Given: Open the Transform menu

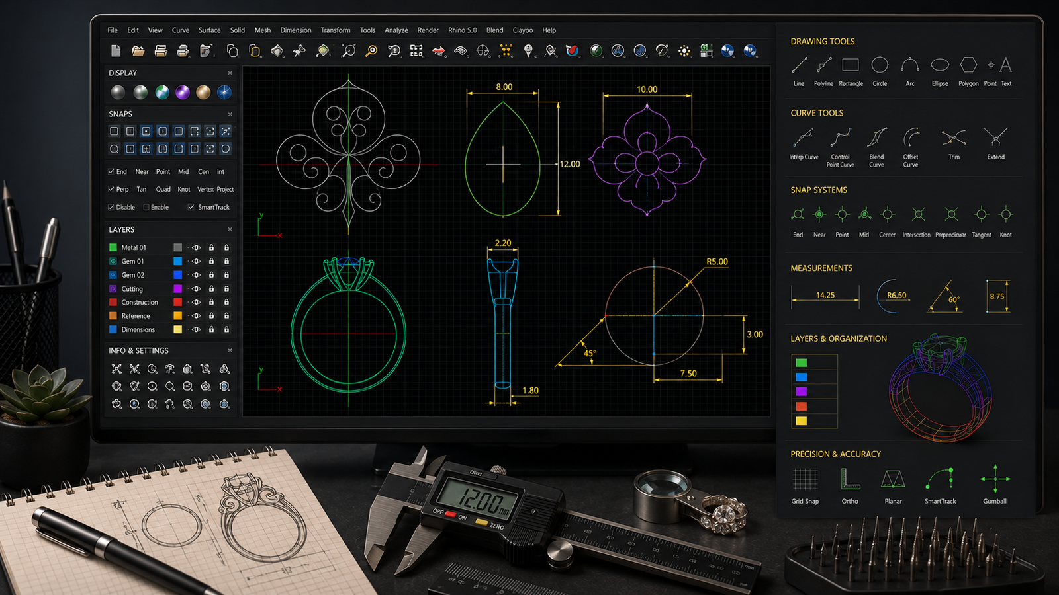Looking at the screenshot, I should point(336,30).
